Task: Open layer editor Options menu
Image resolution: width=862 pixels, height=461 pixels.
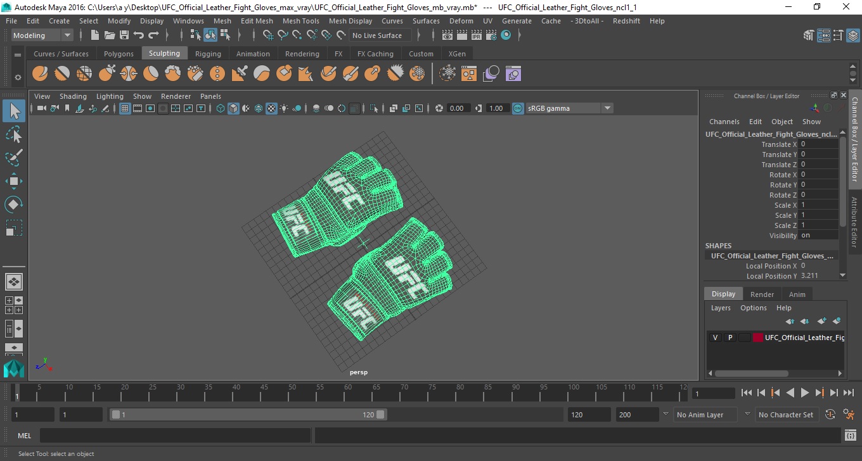Action: [753, 308]
